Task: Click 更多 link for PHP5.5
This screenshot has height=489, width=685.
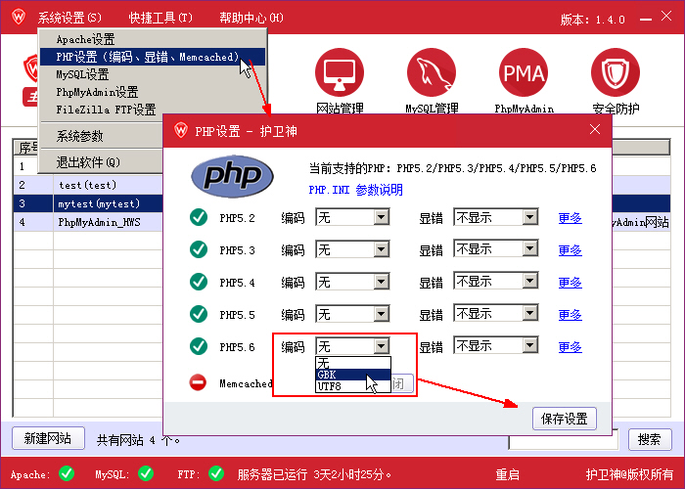Action: click(571, 315)
